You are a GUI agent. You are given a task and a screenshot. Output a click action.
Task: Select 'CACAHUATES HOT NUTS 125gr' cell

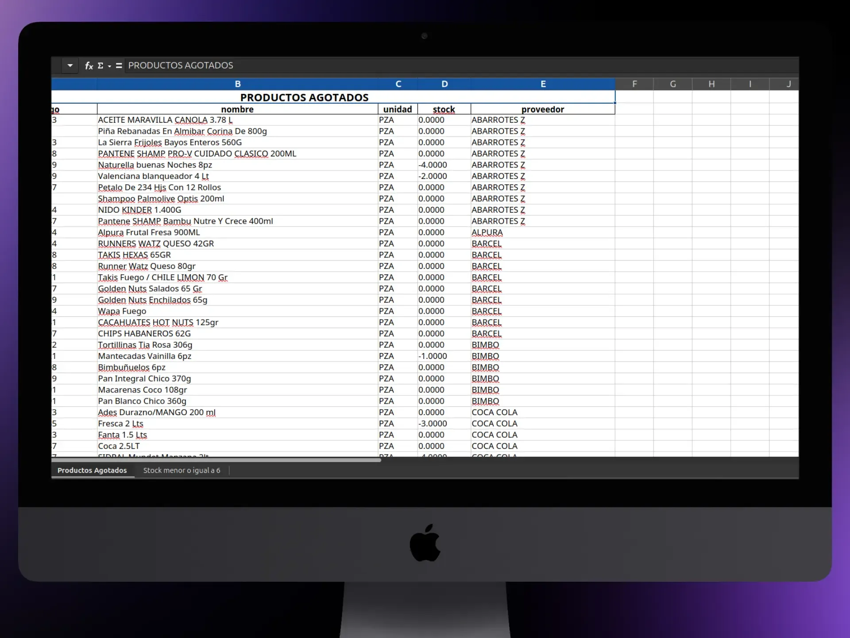[237, 323]
